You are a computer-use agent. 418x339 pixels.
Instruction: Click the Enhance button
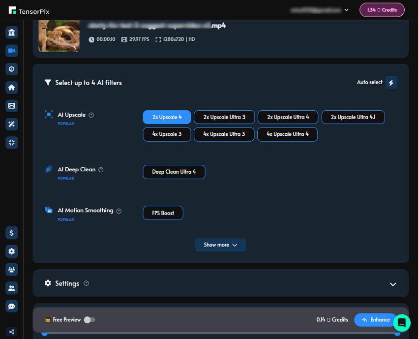click(x=376, y=320)
